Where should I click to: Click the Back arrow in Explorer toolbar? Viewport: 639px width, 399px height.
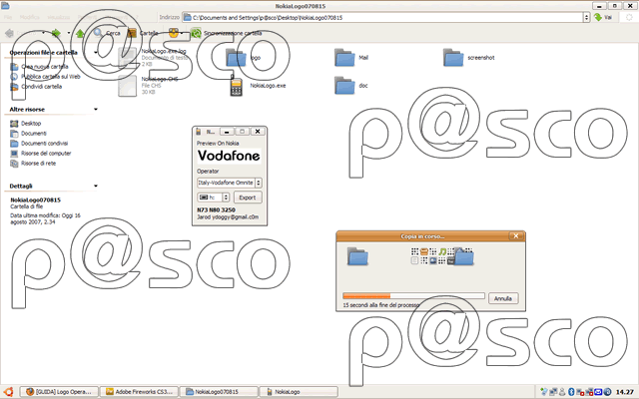pos(9,33)
